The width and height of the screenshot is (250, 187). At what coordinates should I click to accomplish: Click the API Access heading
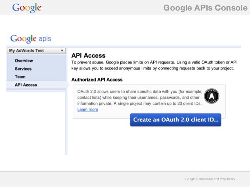tap(88, 55)
